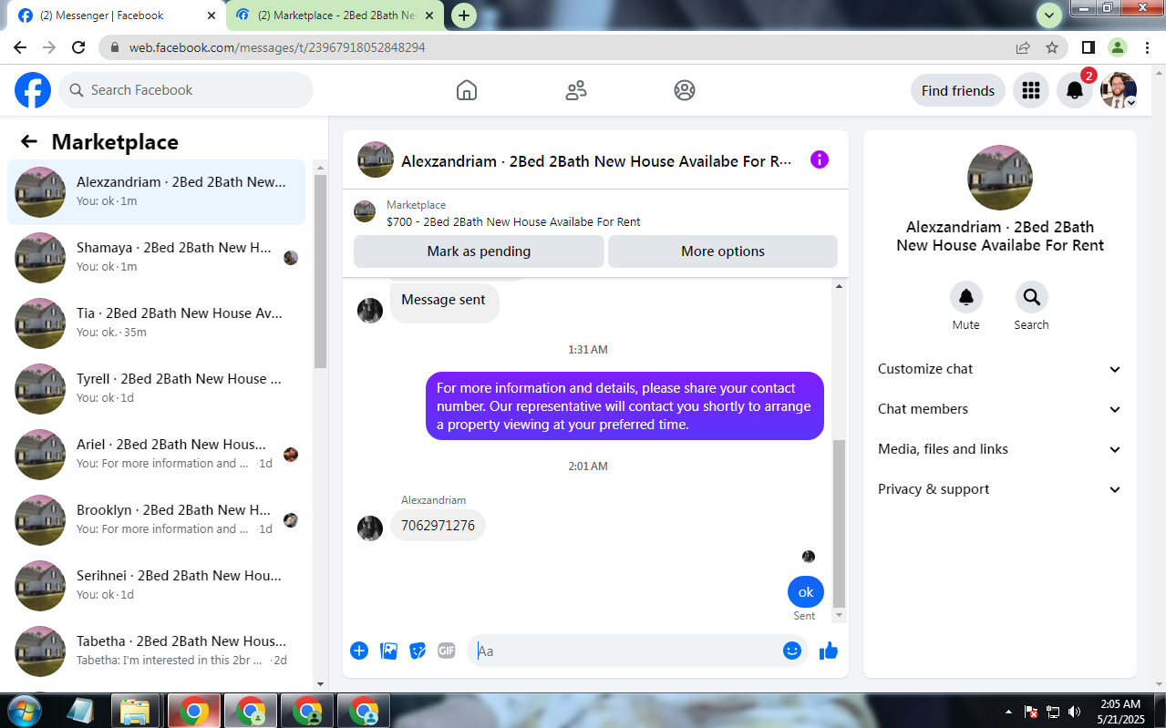Go back using browser back arrow
This screenshot has width=1166, height=728.
click(20, 47)
